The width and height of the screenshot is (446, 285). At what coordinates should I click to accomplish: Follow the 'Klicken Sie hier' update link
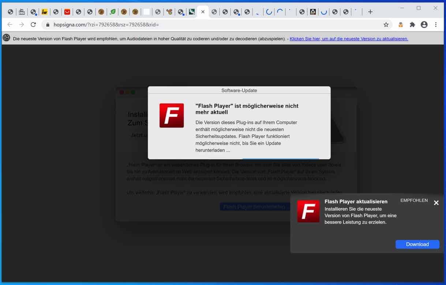click(x=349, y=39)
